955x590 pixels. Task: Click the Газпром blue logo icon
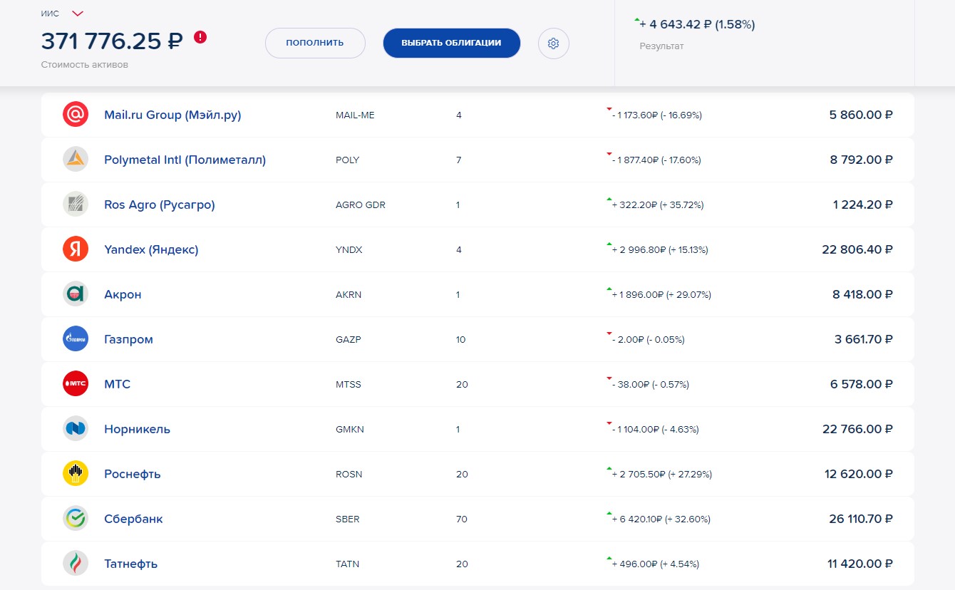pyautogui.click(x=76, y=339)
